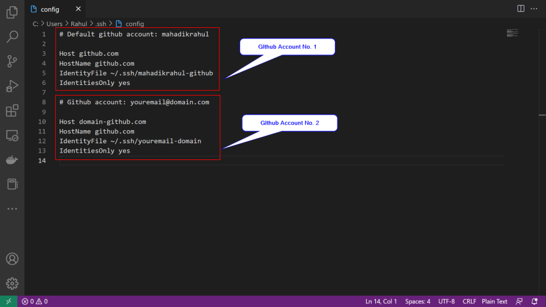
Task: Change file encoding UTF-8
Action: pos(446,301)
